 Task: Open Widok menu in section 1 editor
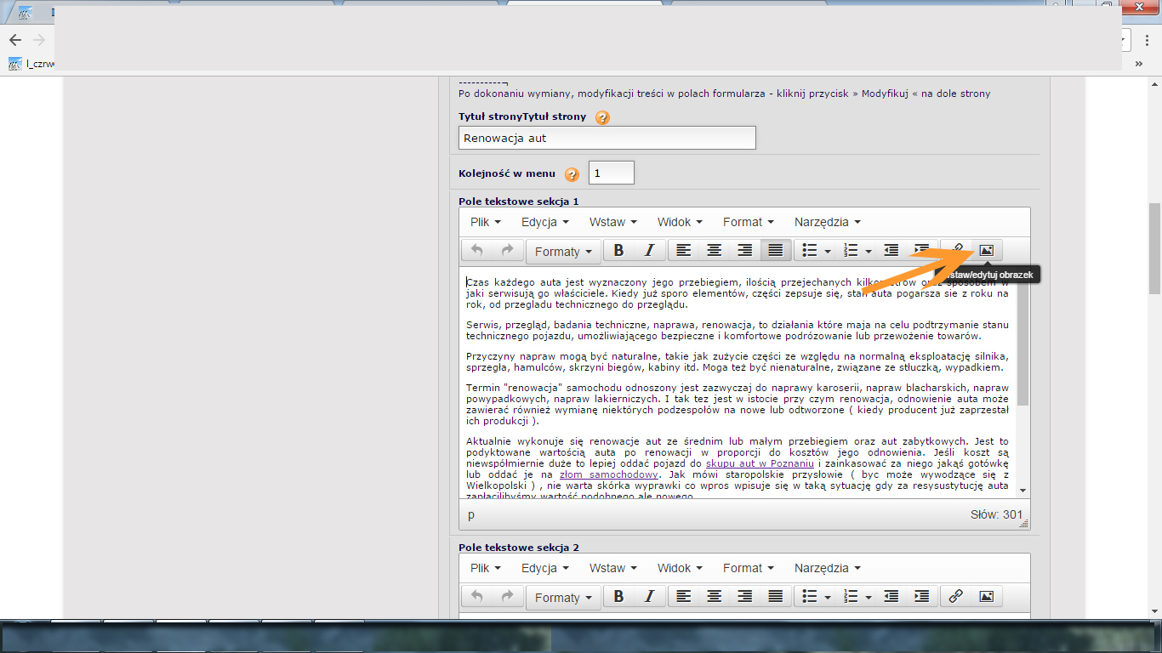tap(680, 222)
